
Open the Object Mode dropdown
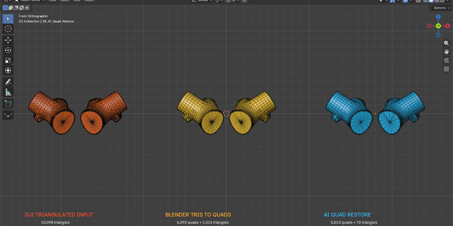[x=29, y=1]
